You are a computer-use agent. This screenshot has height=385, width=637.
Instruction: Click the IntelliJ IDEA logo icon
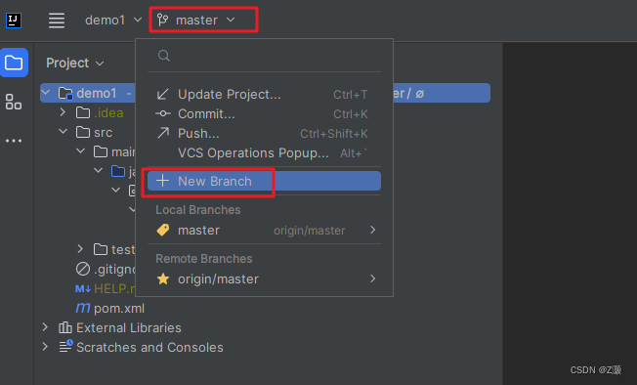(x=14, y=21)
